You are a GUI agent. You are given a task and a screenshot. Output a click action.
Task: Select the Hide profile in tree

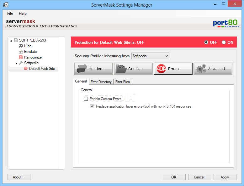point(28,46)
